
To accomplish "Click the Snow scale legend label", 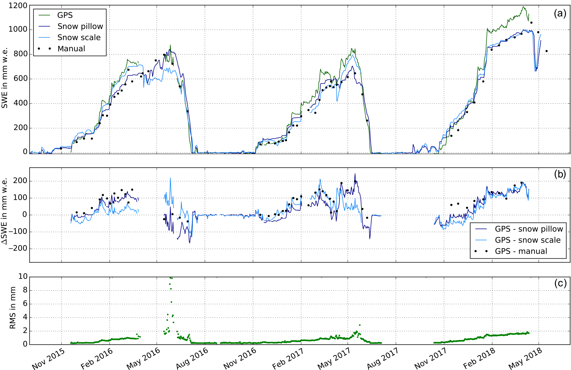I will click(x=79, y=37).
